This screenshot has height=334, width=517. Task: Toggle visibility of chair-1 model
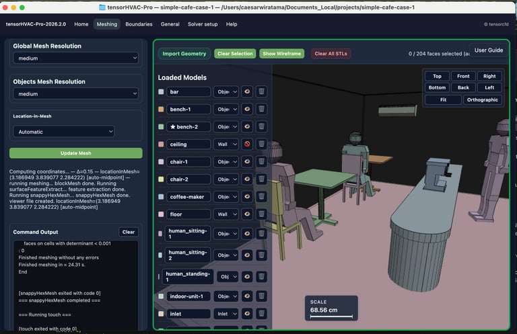(x=247, y=161)
